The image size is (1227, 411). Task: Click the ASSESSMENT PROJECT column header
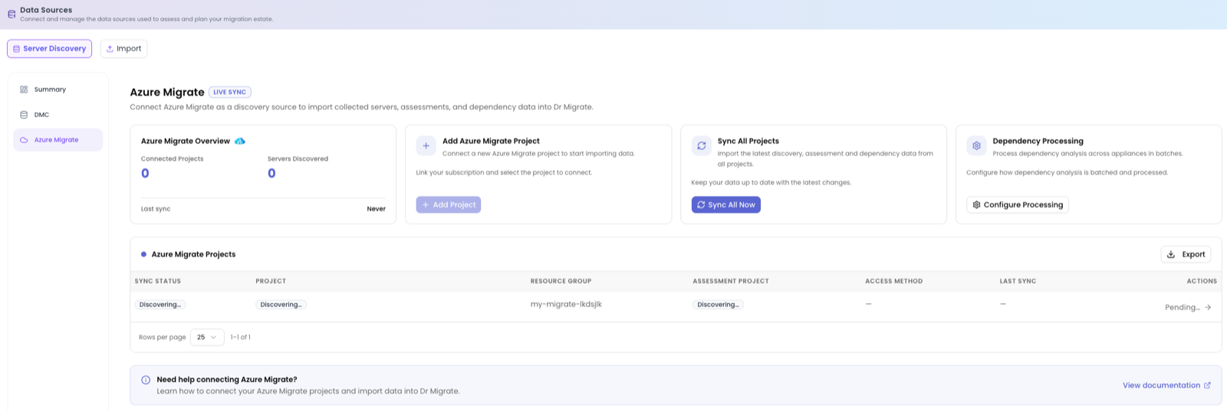tap(731, 281)
